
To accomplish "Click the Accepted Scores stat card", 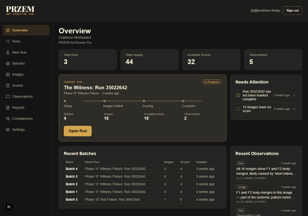I will click(211, 60).
